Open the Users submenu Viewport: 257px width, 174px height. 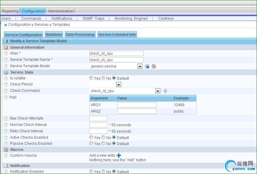pos(5,19)
